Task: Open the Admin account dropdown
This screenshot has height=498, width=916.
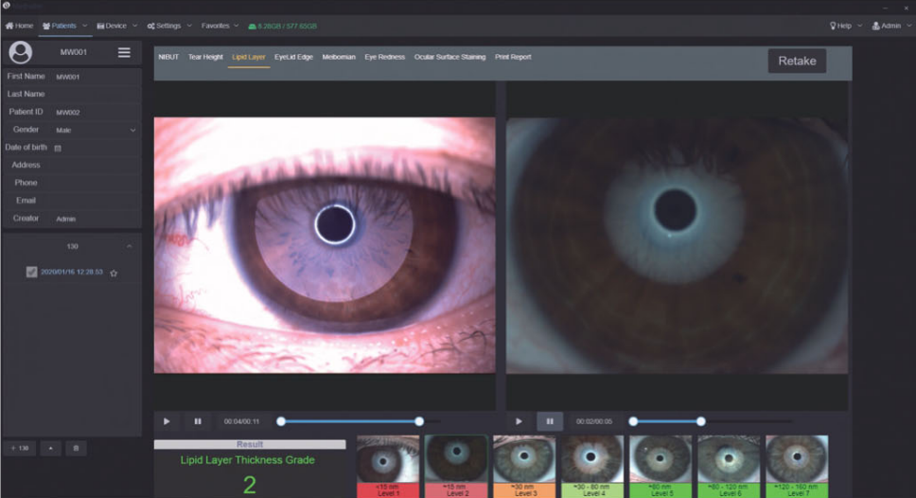Action: coord(890,26)
